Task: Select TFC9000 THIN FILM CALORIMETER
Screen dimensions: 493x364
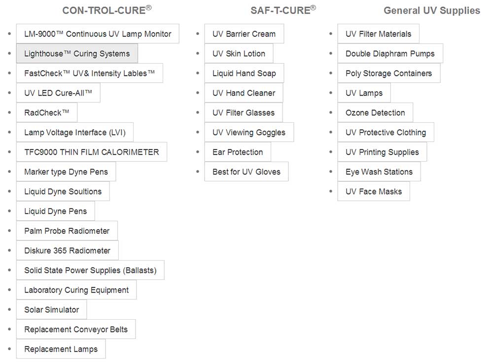Action: (x=92, y=152)
